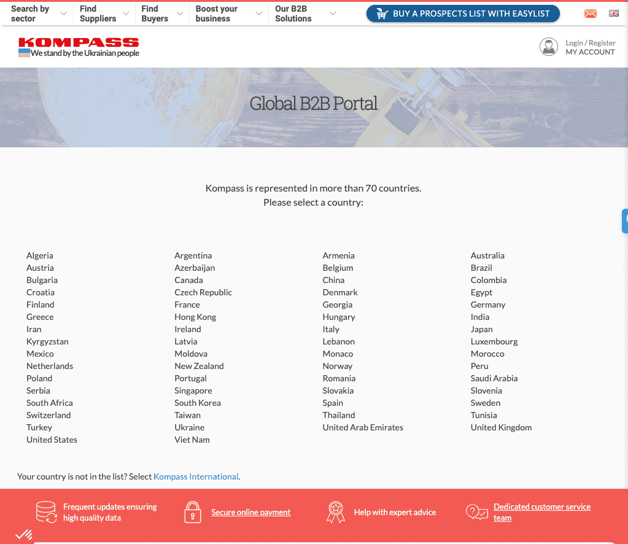The width and height of the screenshot is (628, 544).
Task: Select Canada
Action: click(x=188, y=280)
